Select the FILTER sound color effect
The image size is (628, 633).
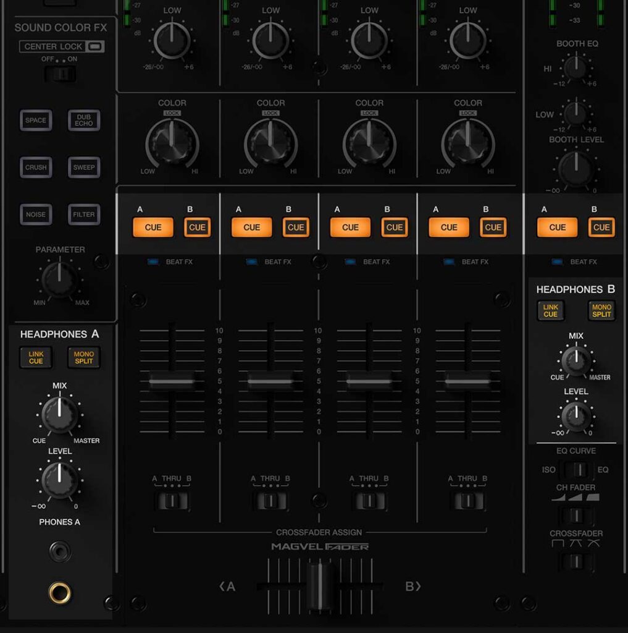[83, 215]
